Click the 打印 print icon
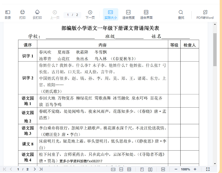 pos(22,14)
